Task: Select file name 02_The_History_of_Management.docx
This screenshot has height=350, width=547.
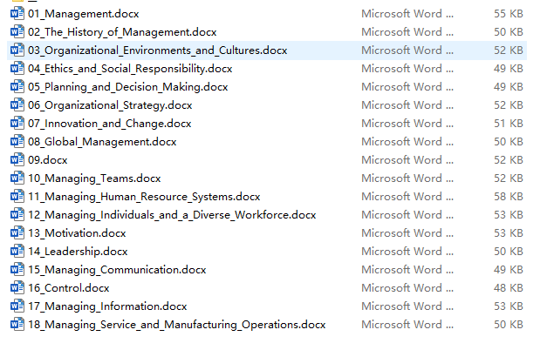Action: coord(122,32)
